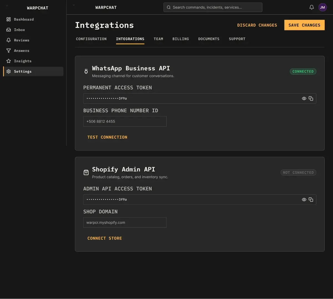The image size is (333, 299).
Task: Select Answers in the sidebar
Action: [33, 51]
